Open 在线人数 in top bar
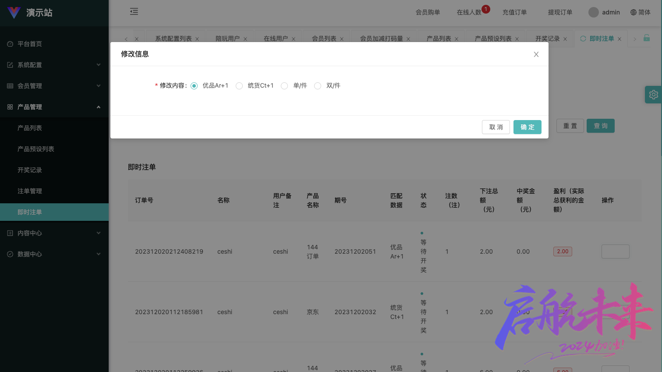 click(x=469, y=12)
